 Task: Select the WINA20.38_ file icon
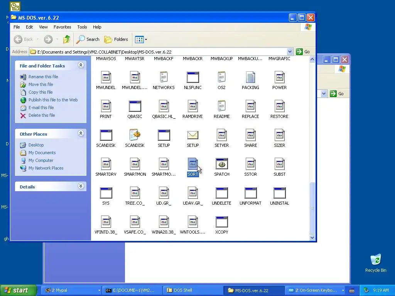[x=164, y=222]
